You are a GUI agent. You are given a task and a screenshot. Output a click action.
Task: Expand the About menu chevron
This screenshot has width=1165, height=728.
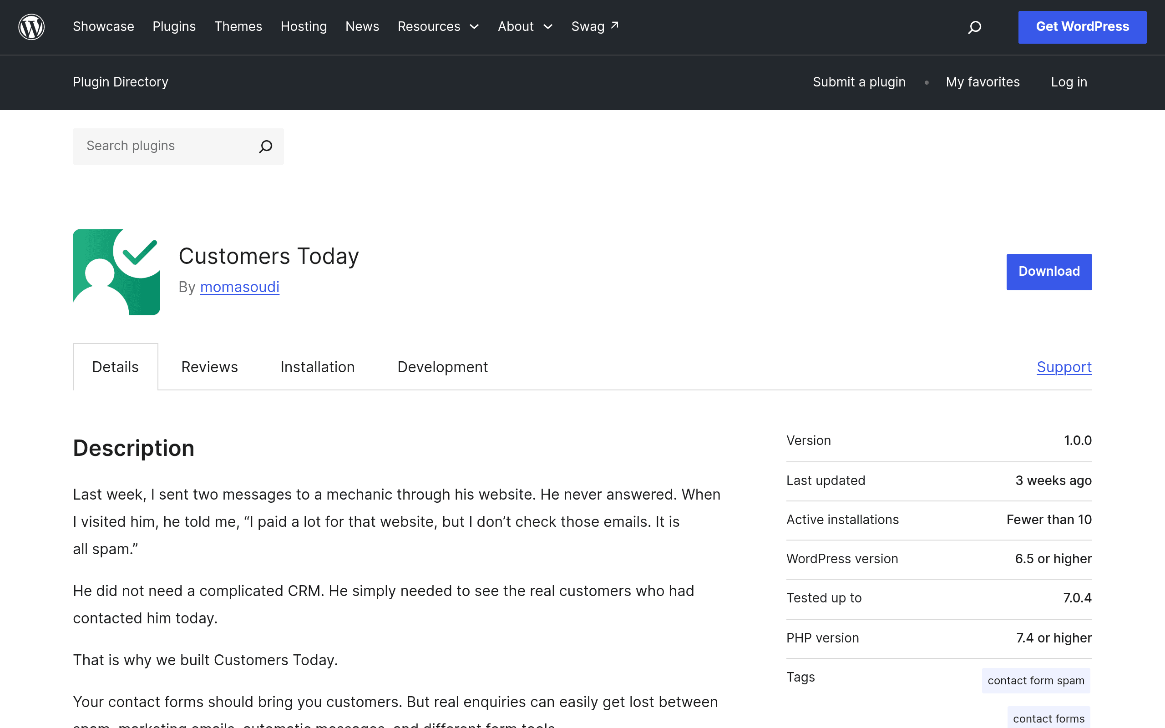(548, 27)
